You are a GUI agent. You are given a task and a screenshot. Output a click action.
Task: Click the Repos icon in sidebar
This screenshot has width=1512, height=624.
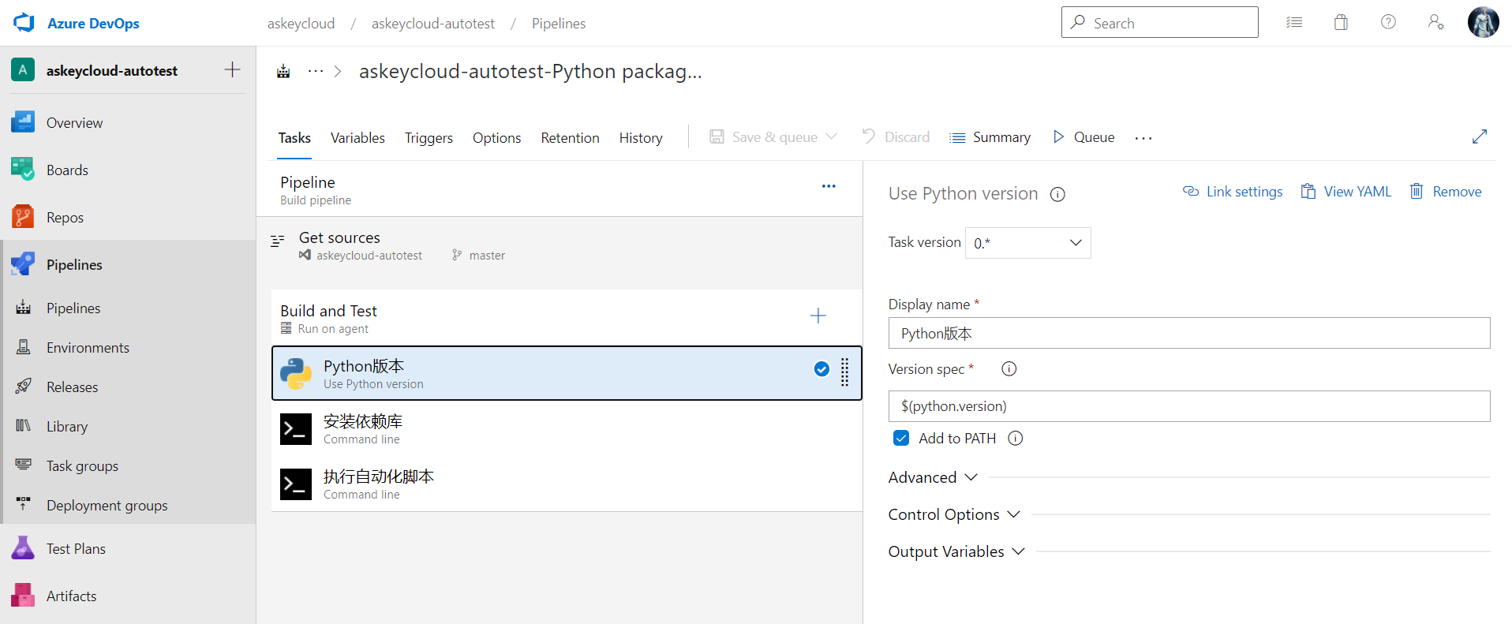(23, 217)
